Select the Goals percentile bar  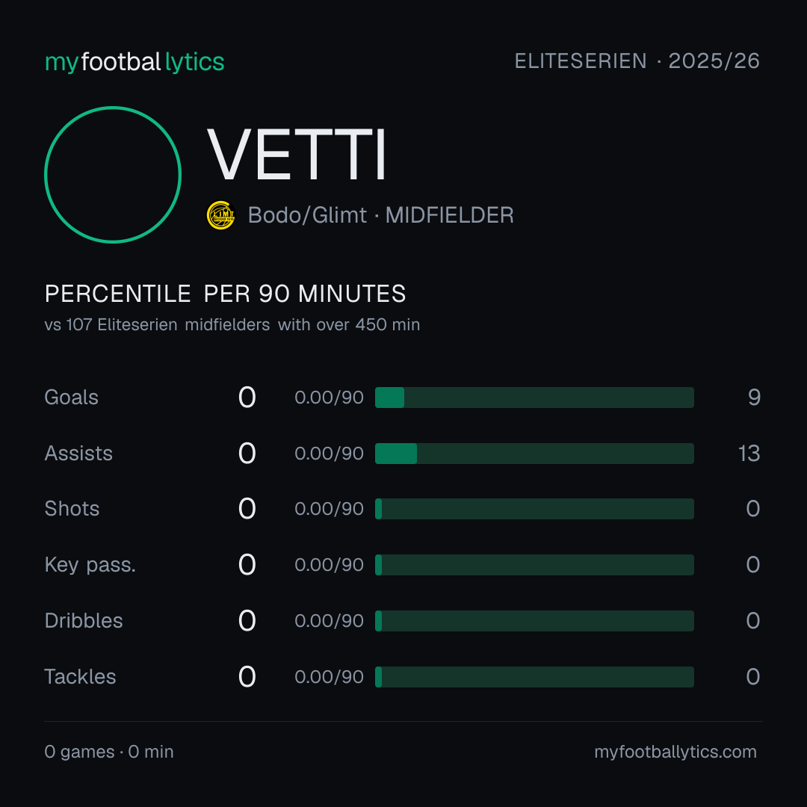[534, 398]
